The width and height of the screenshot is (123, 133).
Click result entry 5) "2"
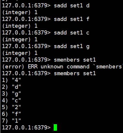pos(12,107)
